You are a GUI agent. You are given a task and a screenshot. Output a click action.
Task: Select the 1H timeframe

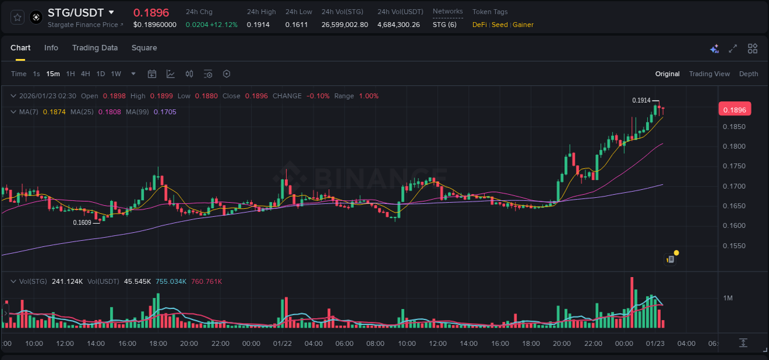coord(70,74)
